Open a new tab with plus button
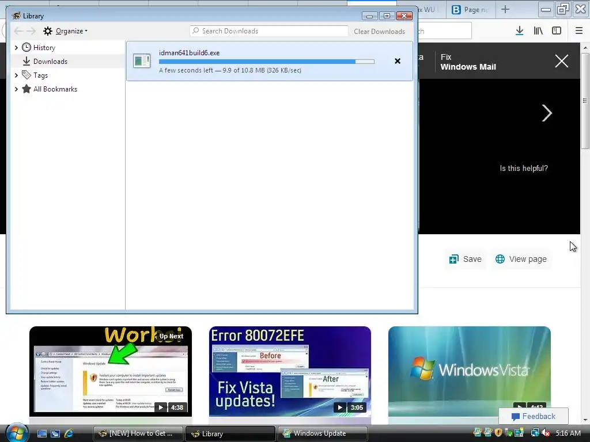The height and width of the screenshot is (442, 590). click(x=505, y=9)
